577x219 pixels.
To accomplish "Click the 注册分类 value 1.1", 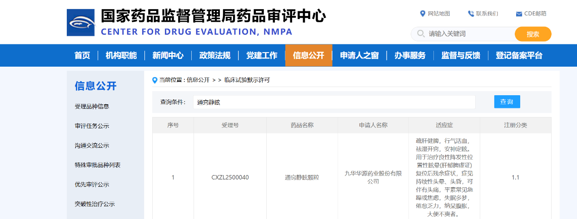I will (x=516, y=177).
